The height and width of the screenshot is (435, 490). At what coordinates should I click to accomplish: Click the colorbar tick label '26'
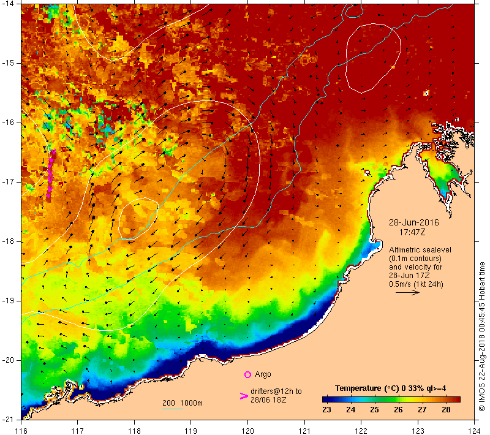(398, 410)
